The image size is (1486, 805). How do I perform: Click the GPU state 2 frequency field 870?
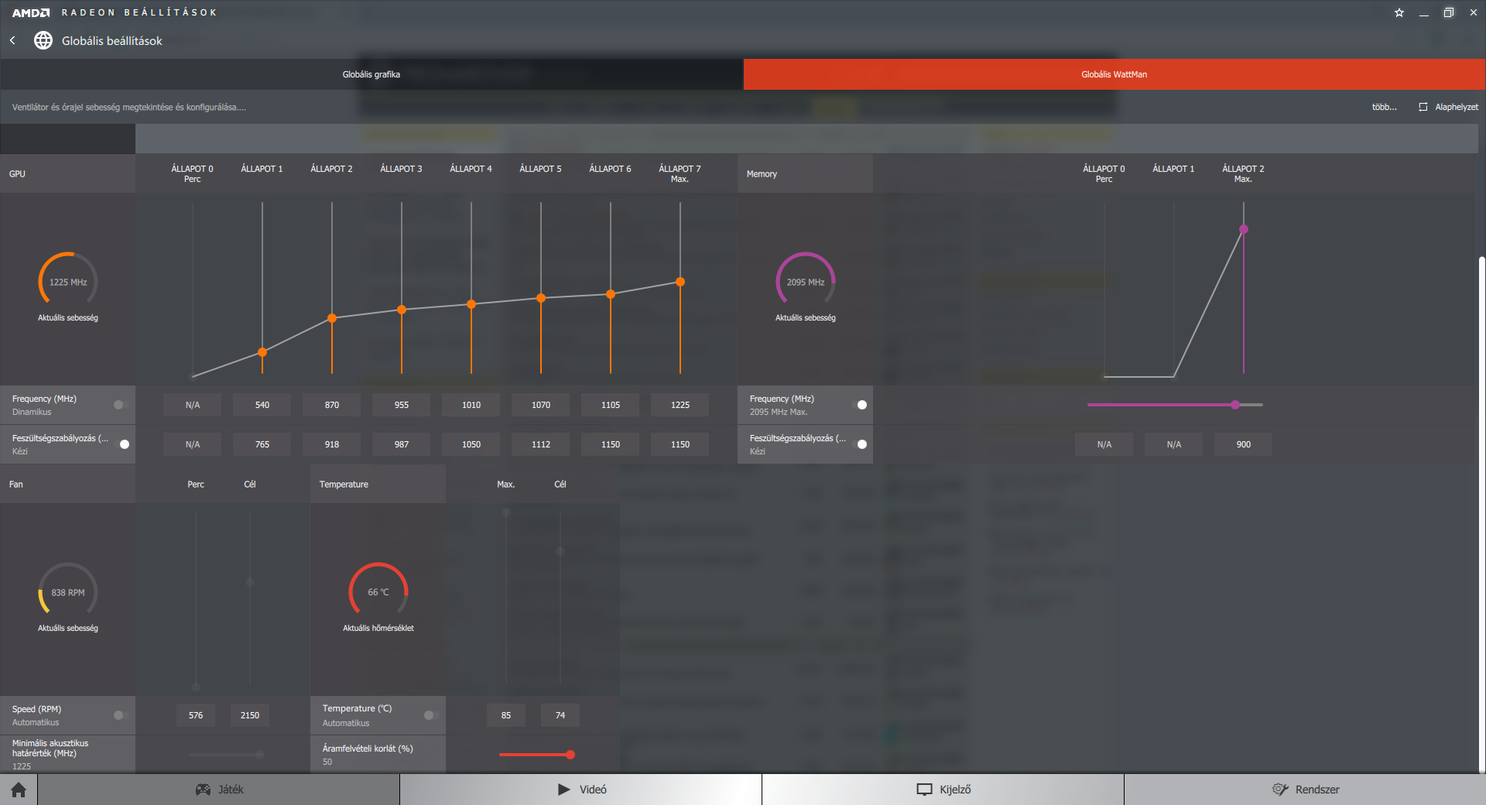(x=332, y=405)
